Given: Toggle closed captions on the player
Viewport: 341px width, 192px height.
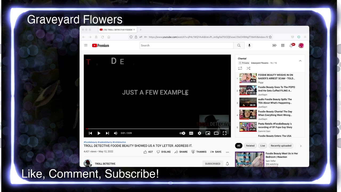Looking at the screenshot, I should (x=191, y=133).
